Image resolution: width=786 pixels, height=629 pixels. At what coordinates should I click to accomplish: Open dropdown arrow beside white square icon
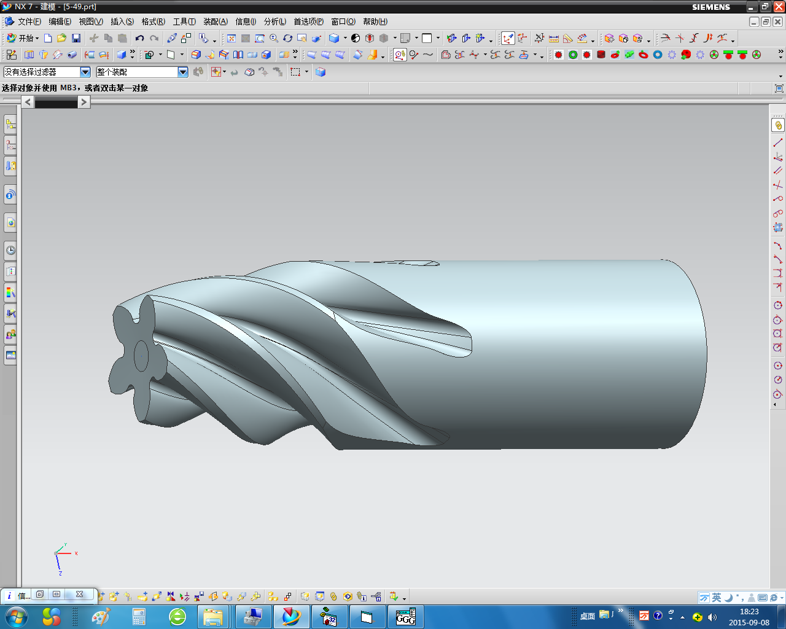click(438, 38)
